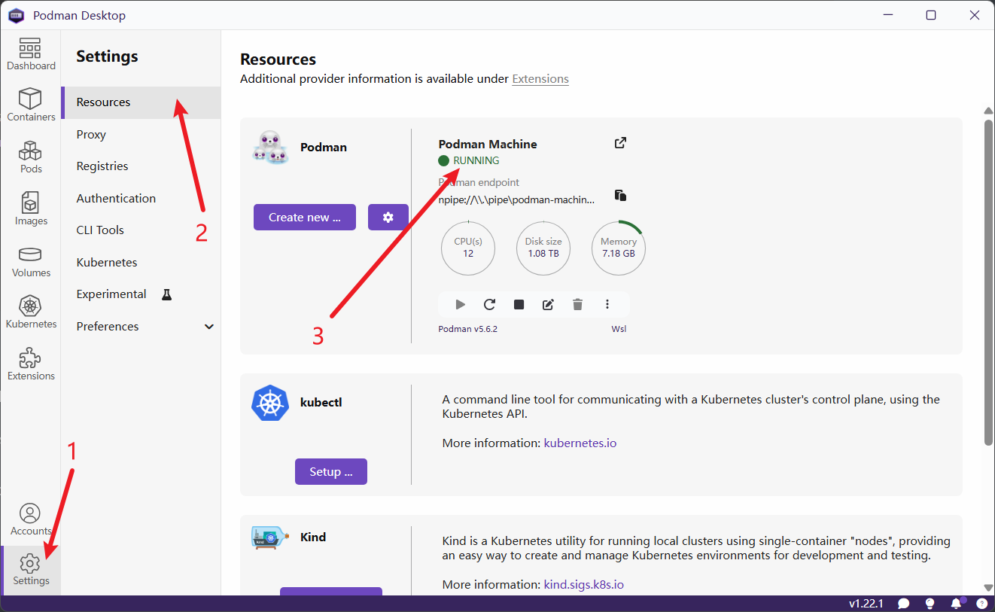Image resolution: width=995 pixels, height=612 pixels.
Task: Open more actions kebab menu for Podman Machine
Action: tap(607, 304)
